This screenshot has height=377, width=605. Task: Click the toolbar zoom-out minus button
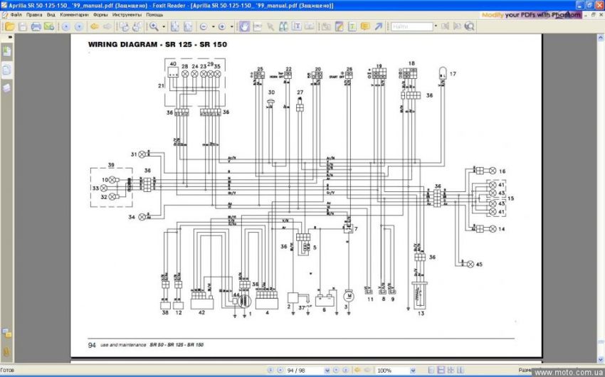204,26
